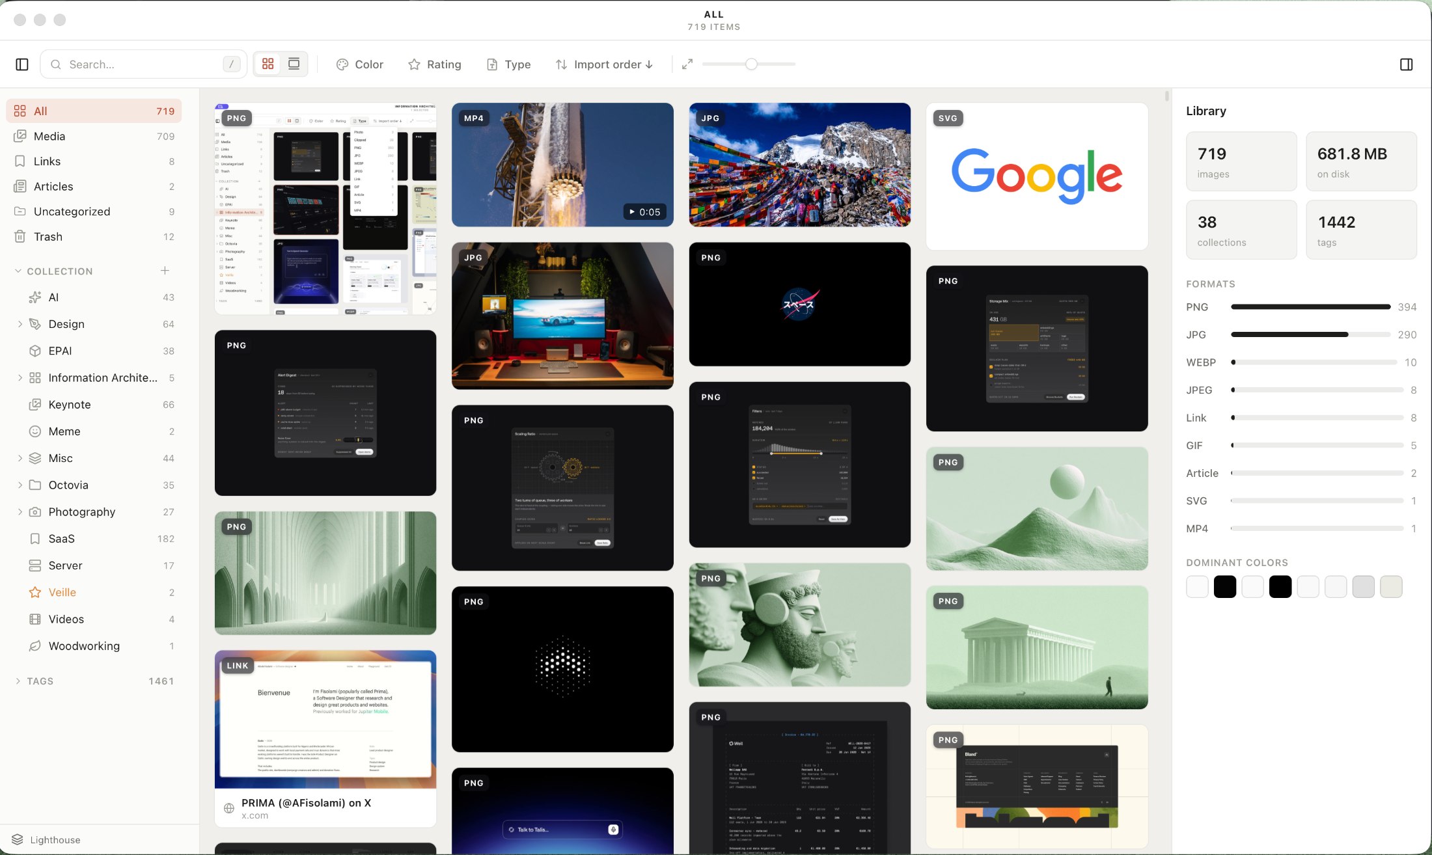Open the SaaS bookmark icon
The width and height of the screenshot is (1432, 855).
coord(35,539)
